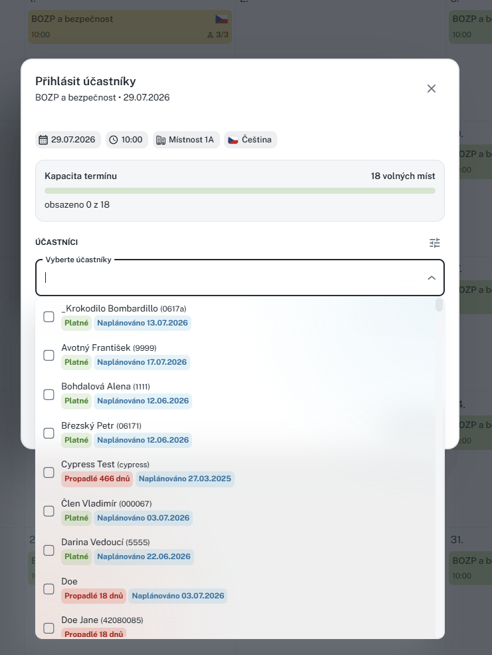This screenshot has width=492, height=655.
Task: Click the calendar icon next to 29.07.2026
Action: (x=43, y=140)
